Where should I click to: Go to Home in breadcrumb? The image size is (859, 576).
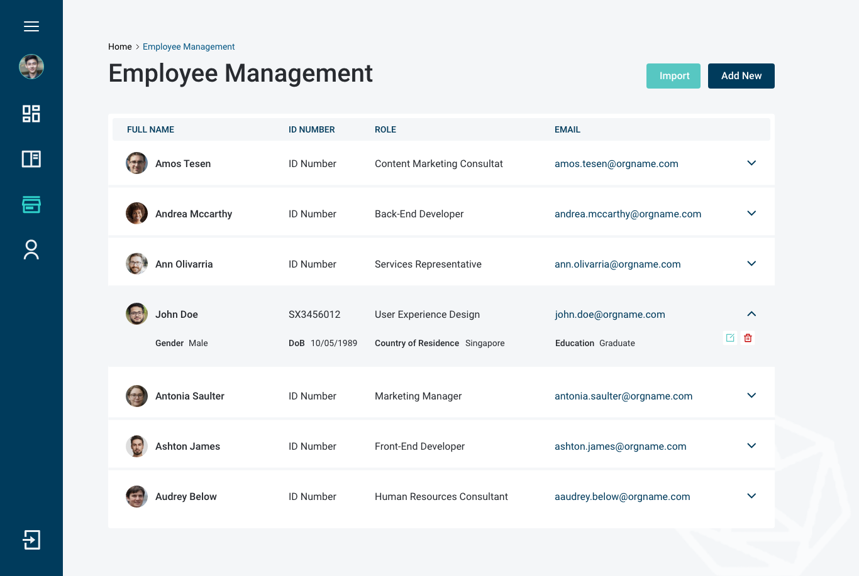(119, 46)
